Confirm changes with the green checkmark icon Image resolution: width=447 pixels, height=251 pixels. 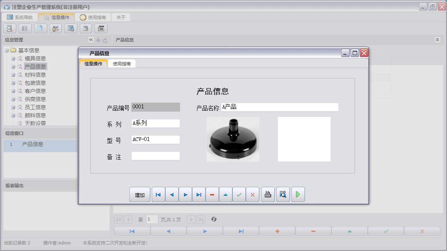pos(239,194)
